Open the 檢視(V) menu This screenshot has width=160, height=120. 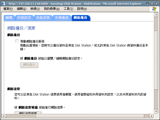pos(35,9)
